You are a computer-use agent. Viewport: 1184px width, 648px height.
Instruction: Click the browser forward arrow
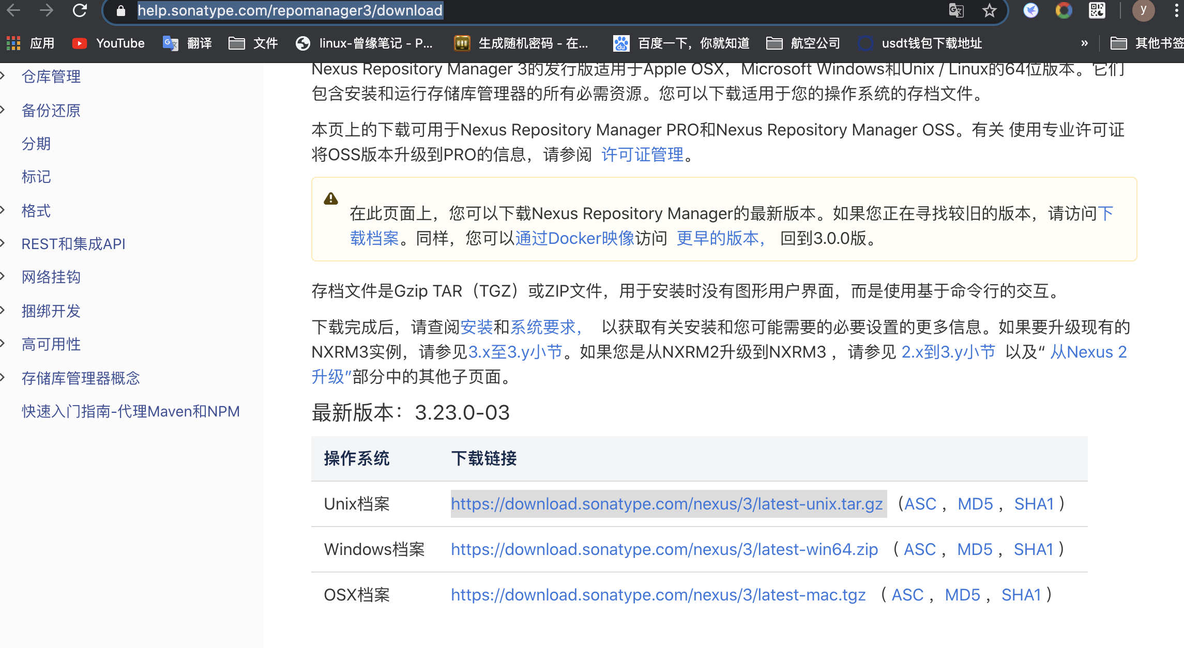point(47,10)
